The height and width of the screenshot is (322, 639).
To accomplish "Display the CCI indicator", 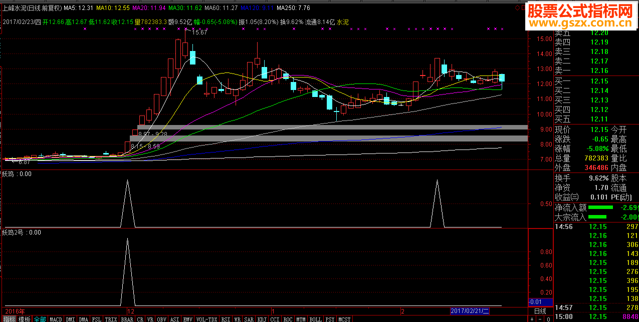I will [275, 318].
